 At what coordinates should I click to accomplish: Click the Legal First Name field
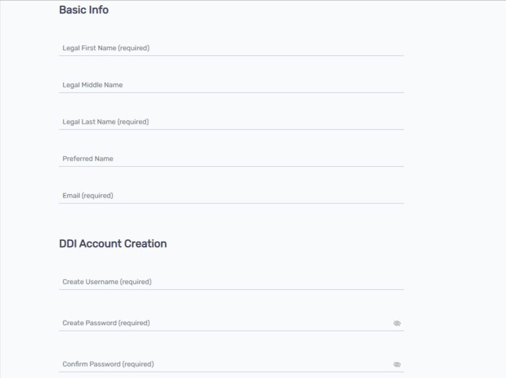coord(231,48)
